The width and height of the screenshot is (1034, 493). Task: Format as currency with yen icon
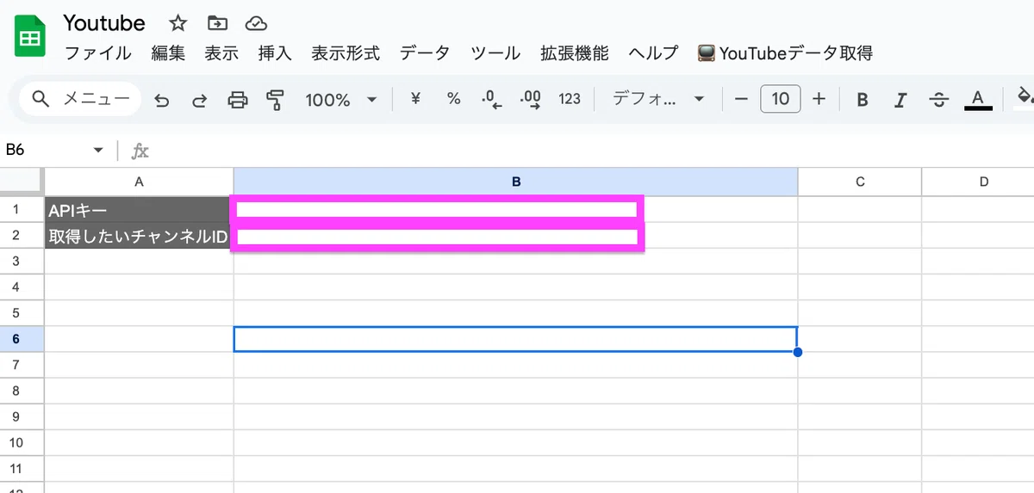coord(416,99)
